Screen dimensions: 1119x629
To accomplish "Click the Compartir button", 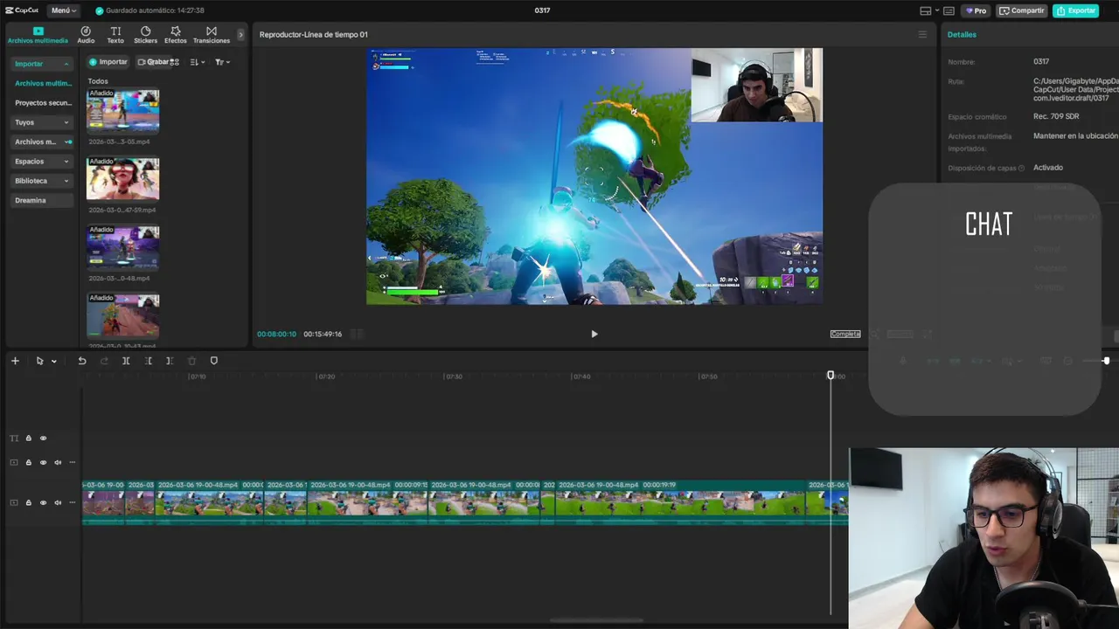I will [1022, 10].
